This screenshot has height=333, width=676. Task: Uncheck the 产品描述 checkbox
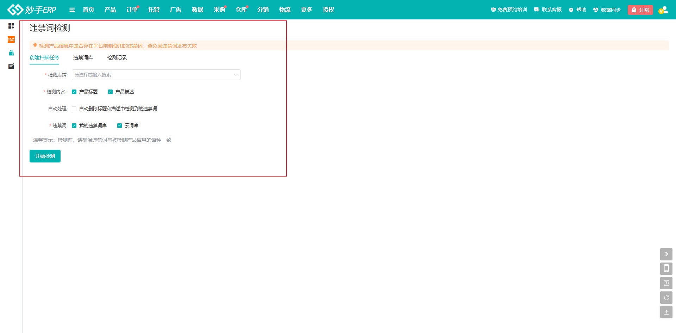click(111, 92)
